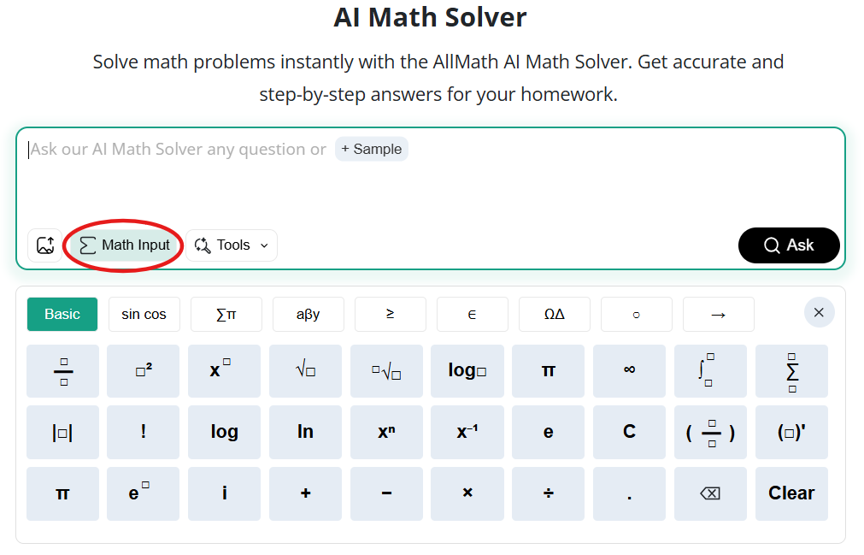
Task: Click the Clear key
Action: [x=791, y=493]
